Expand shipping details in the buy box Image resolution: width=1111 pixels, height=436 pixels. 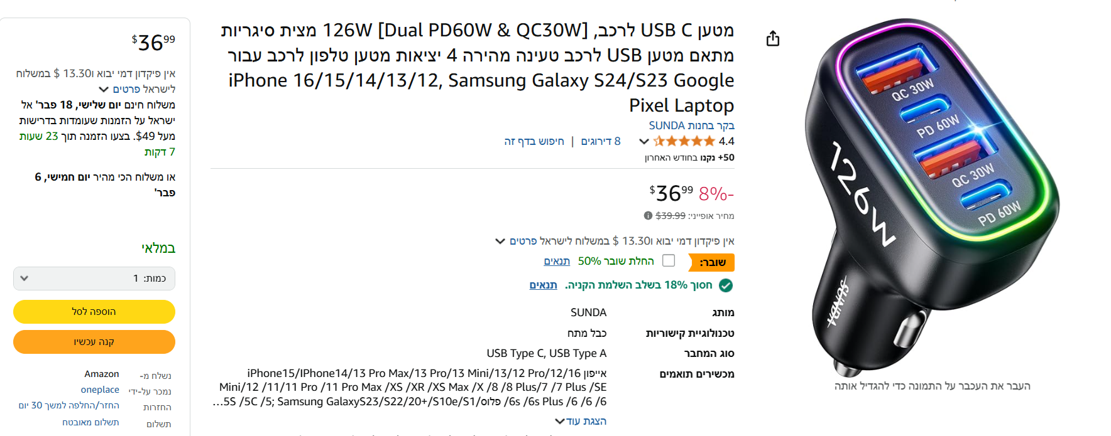[137, 89]
